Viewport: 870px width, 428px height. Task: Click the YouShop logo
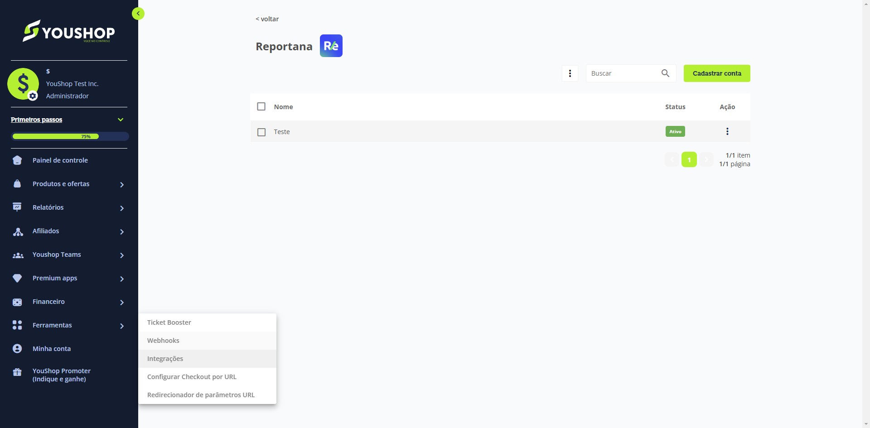point(69,31)
